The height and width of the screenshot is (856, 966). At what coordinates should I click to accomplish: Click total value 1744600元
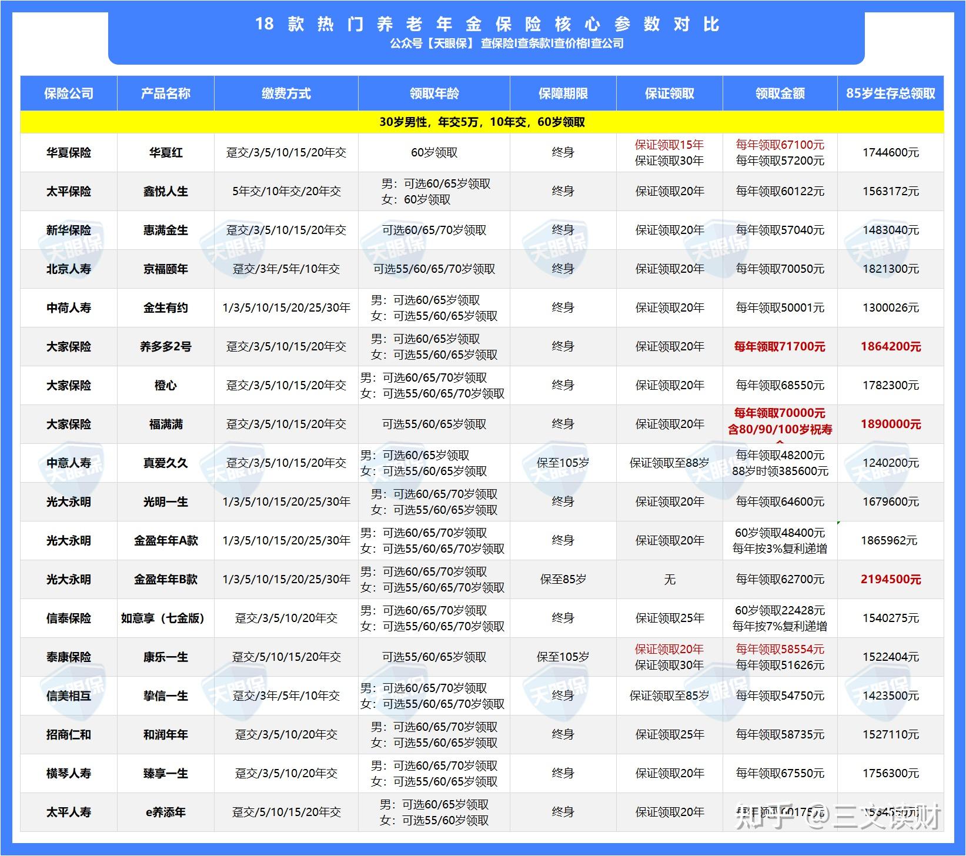pyautogui.click(x=891, y=153)
